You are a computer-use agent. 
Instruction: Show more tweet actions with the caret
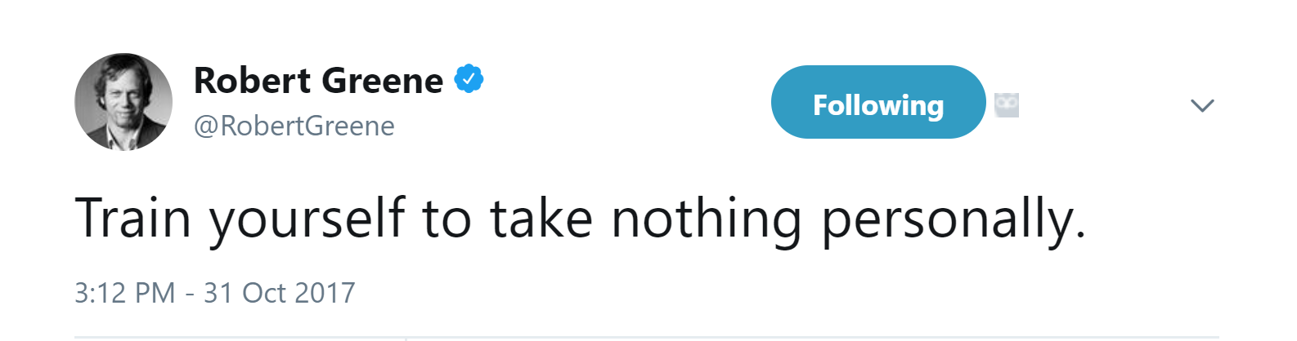(x=1202, y=105)
